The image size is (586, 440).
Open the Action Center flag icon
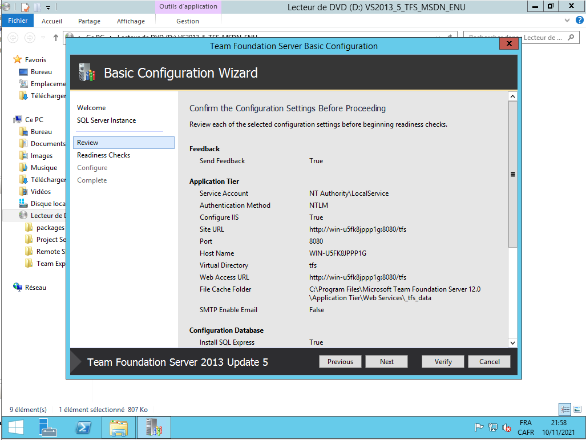(x=479, y=427)
